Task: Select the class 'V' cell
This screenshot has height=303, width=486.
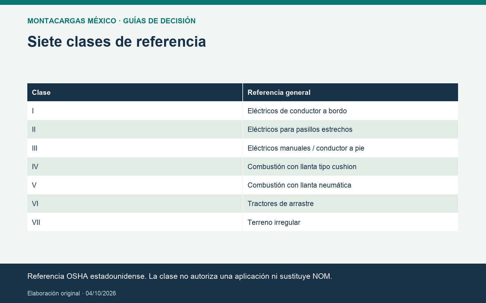Action: point(135,185)
